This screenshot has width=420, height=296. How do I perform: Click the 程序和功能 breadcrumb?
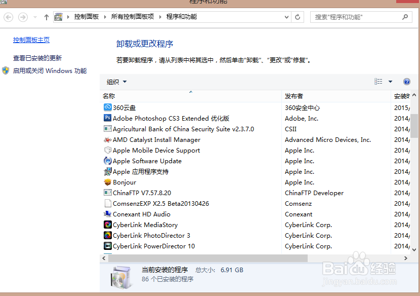click(x=182, y=17)
